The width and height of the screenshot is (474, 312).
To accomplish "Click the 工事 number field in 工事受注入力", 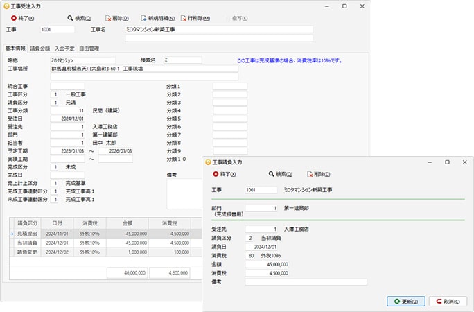I will coord(57,29).
